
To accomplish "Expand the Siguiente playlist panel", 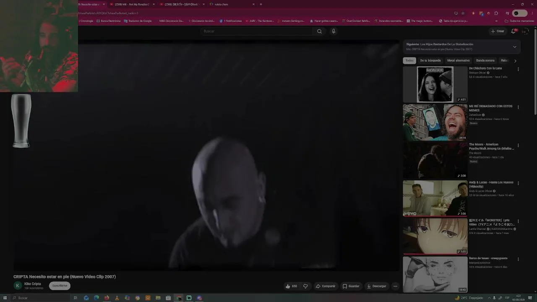I will pos(515,47).
